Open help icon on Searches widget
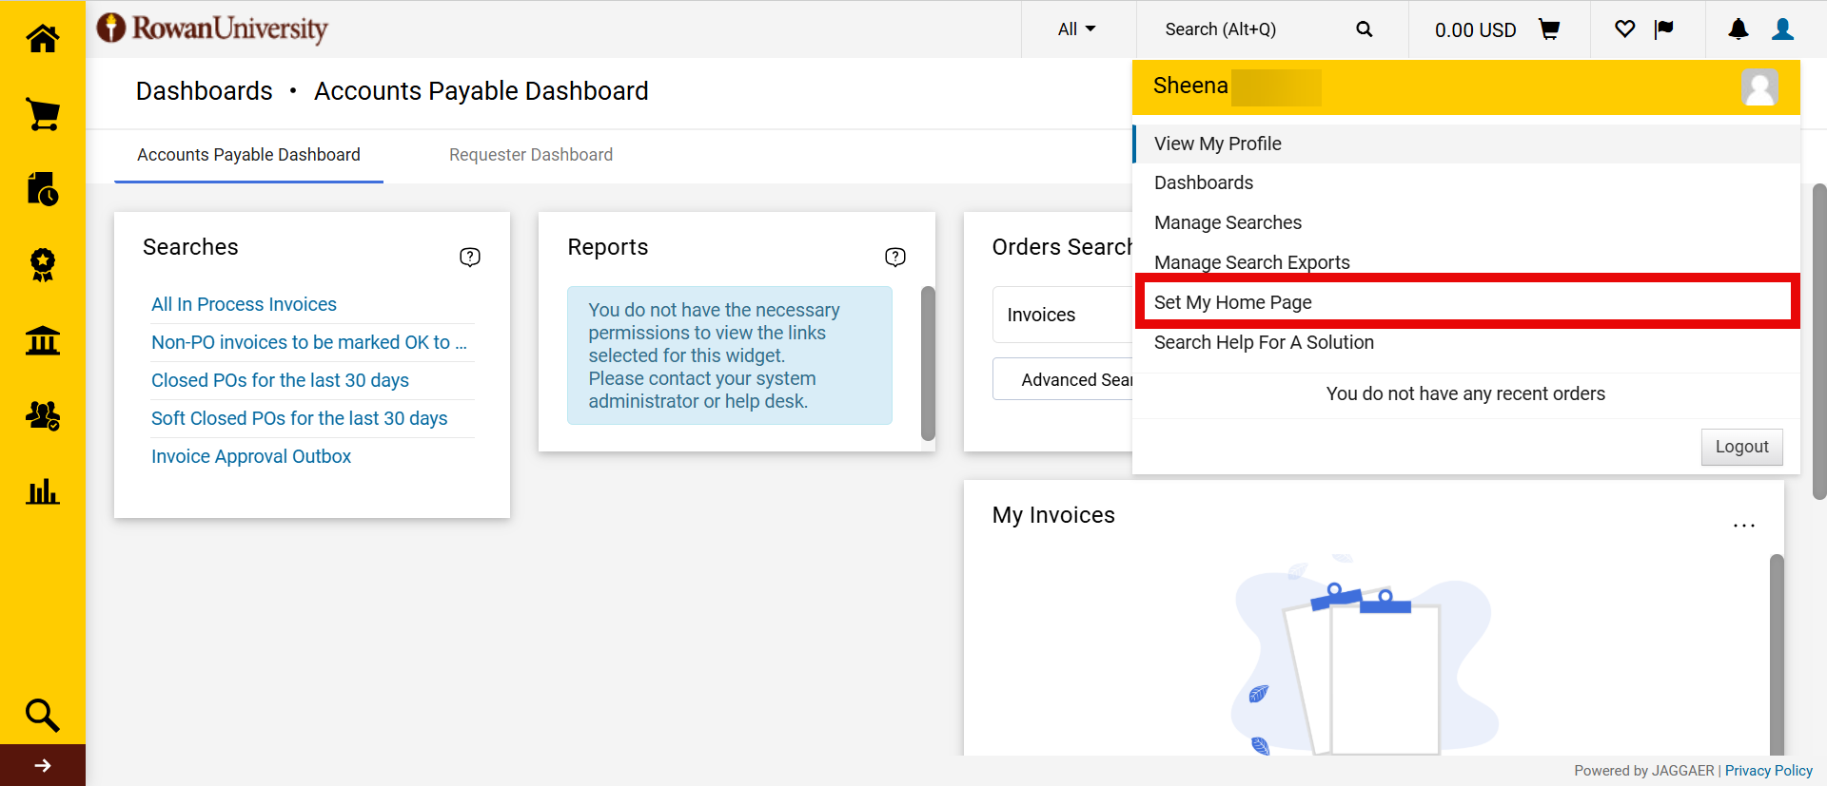1827x786 pixels. tap(469, 257)
